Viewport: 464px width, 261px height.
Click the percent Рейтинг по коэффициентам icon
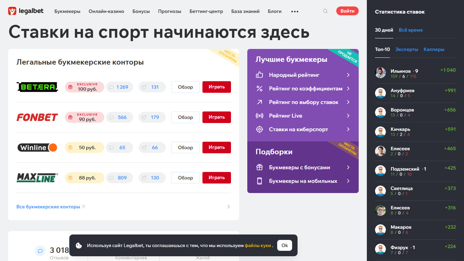[x=260, y=88]
